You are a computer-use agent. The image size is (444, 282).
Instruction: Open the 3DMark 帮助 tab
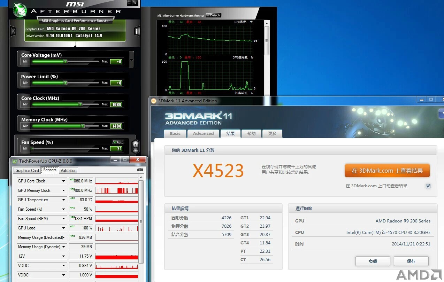[251, 134]
